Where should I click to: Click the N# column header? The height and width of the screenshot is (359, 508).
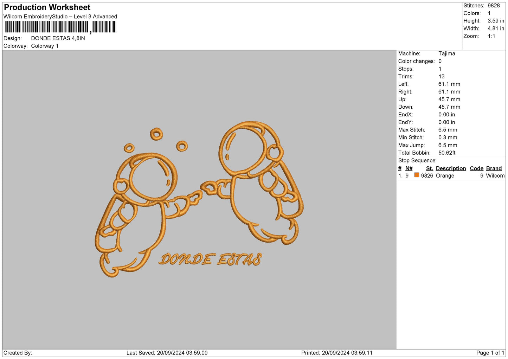409,168
